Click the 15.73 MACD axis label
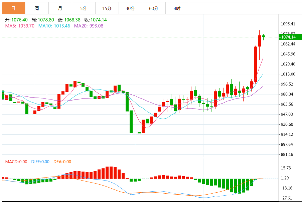The image size is (304, 202). tap(286, 168)
